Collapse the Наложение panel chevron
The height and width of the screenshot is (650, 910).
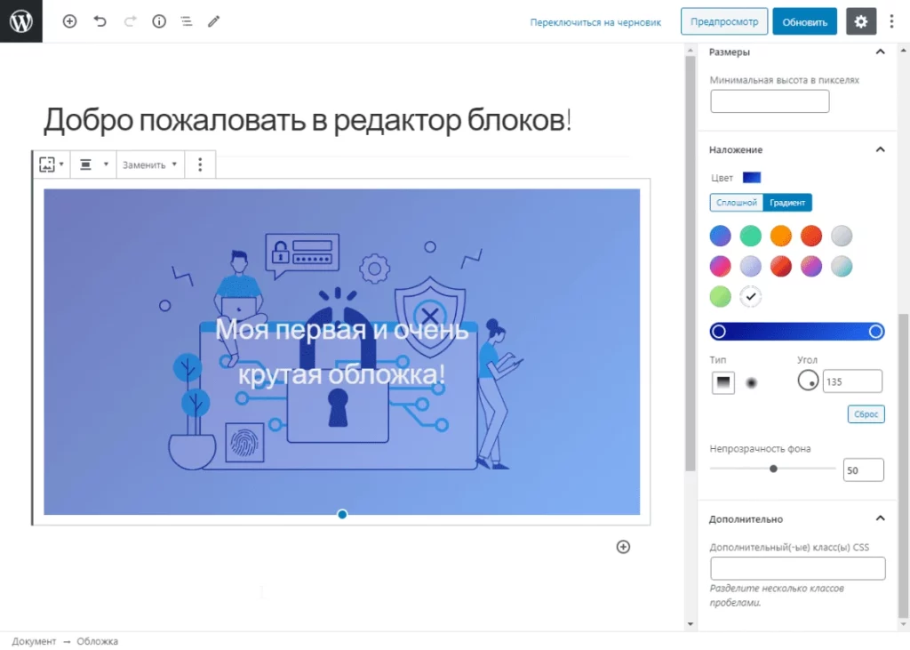[x=880, y=149]
